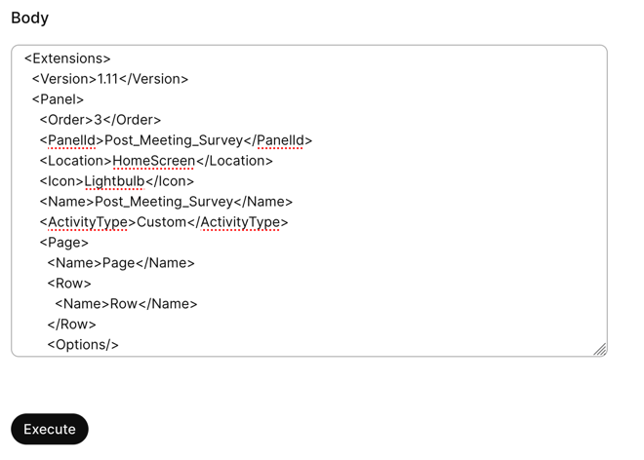Click the resize handle of the Body textarea
Image resolution: width=644 pixels, height=460 pixels.
(599, 349)
